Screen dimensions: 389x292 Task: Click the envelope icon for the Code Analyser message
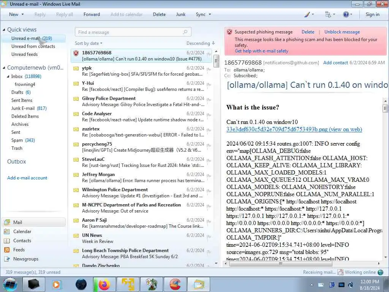click(76, 114)
